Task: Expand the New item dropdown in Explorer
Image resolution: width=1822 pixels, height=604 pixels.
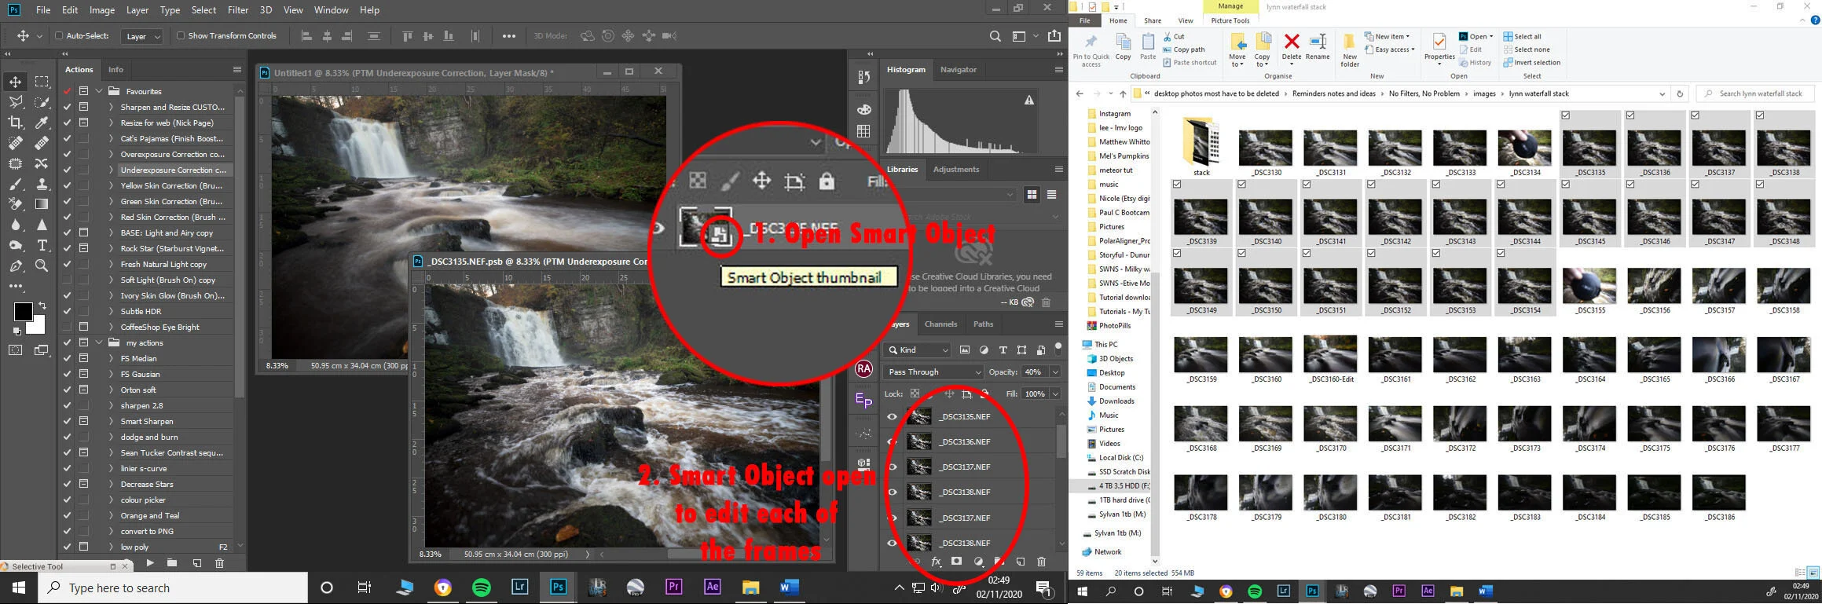Action: pyautogui.click(x=1387, y=36)
